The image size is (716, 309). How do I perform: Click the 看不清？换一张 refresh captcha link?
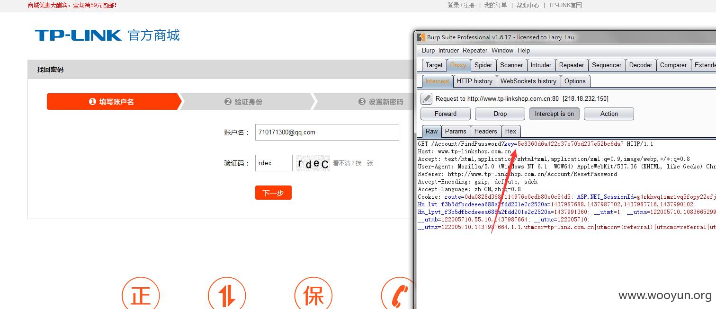click(x=353, y=163)
